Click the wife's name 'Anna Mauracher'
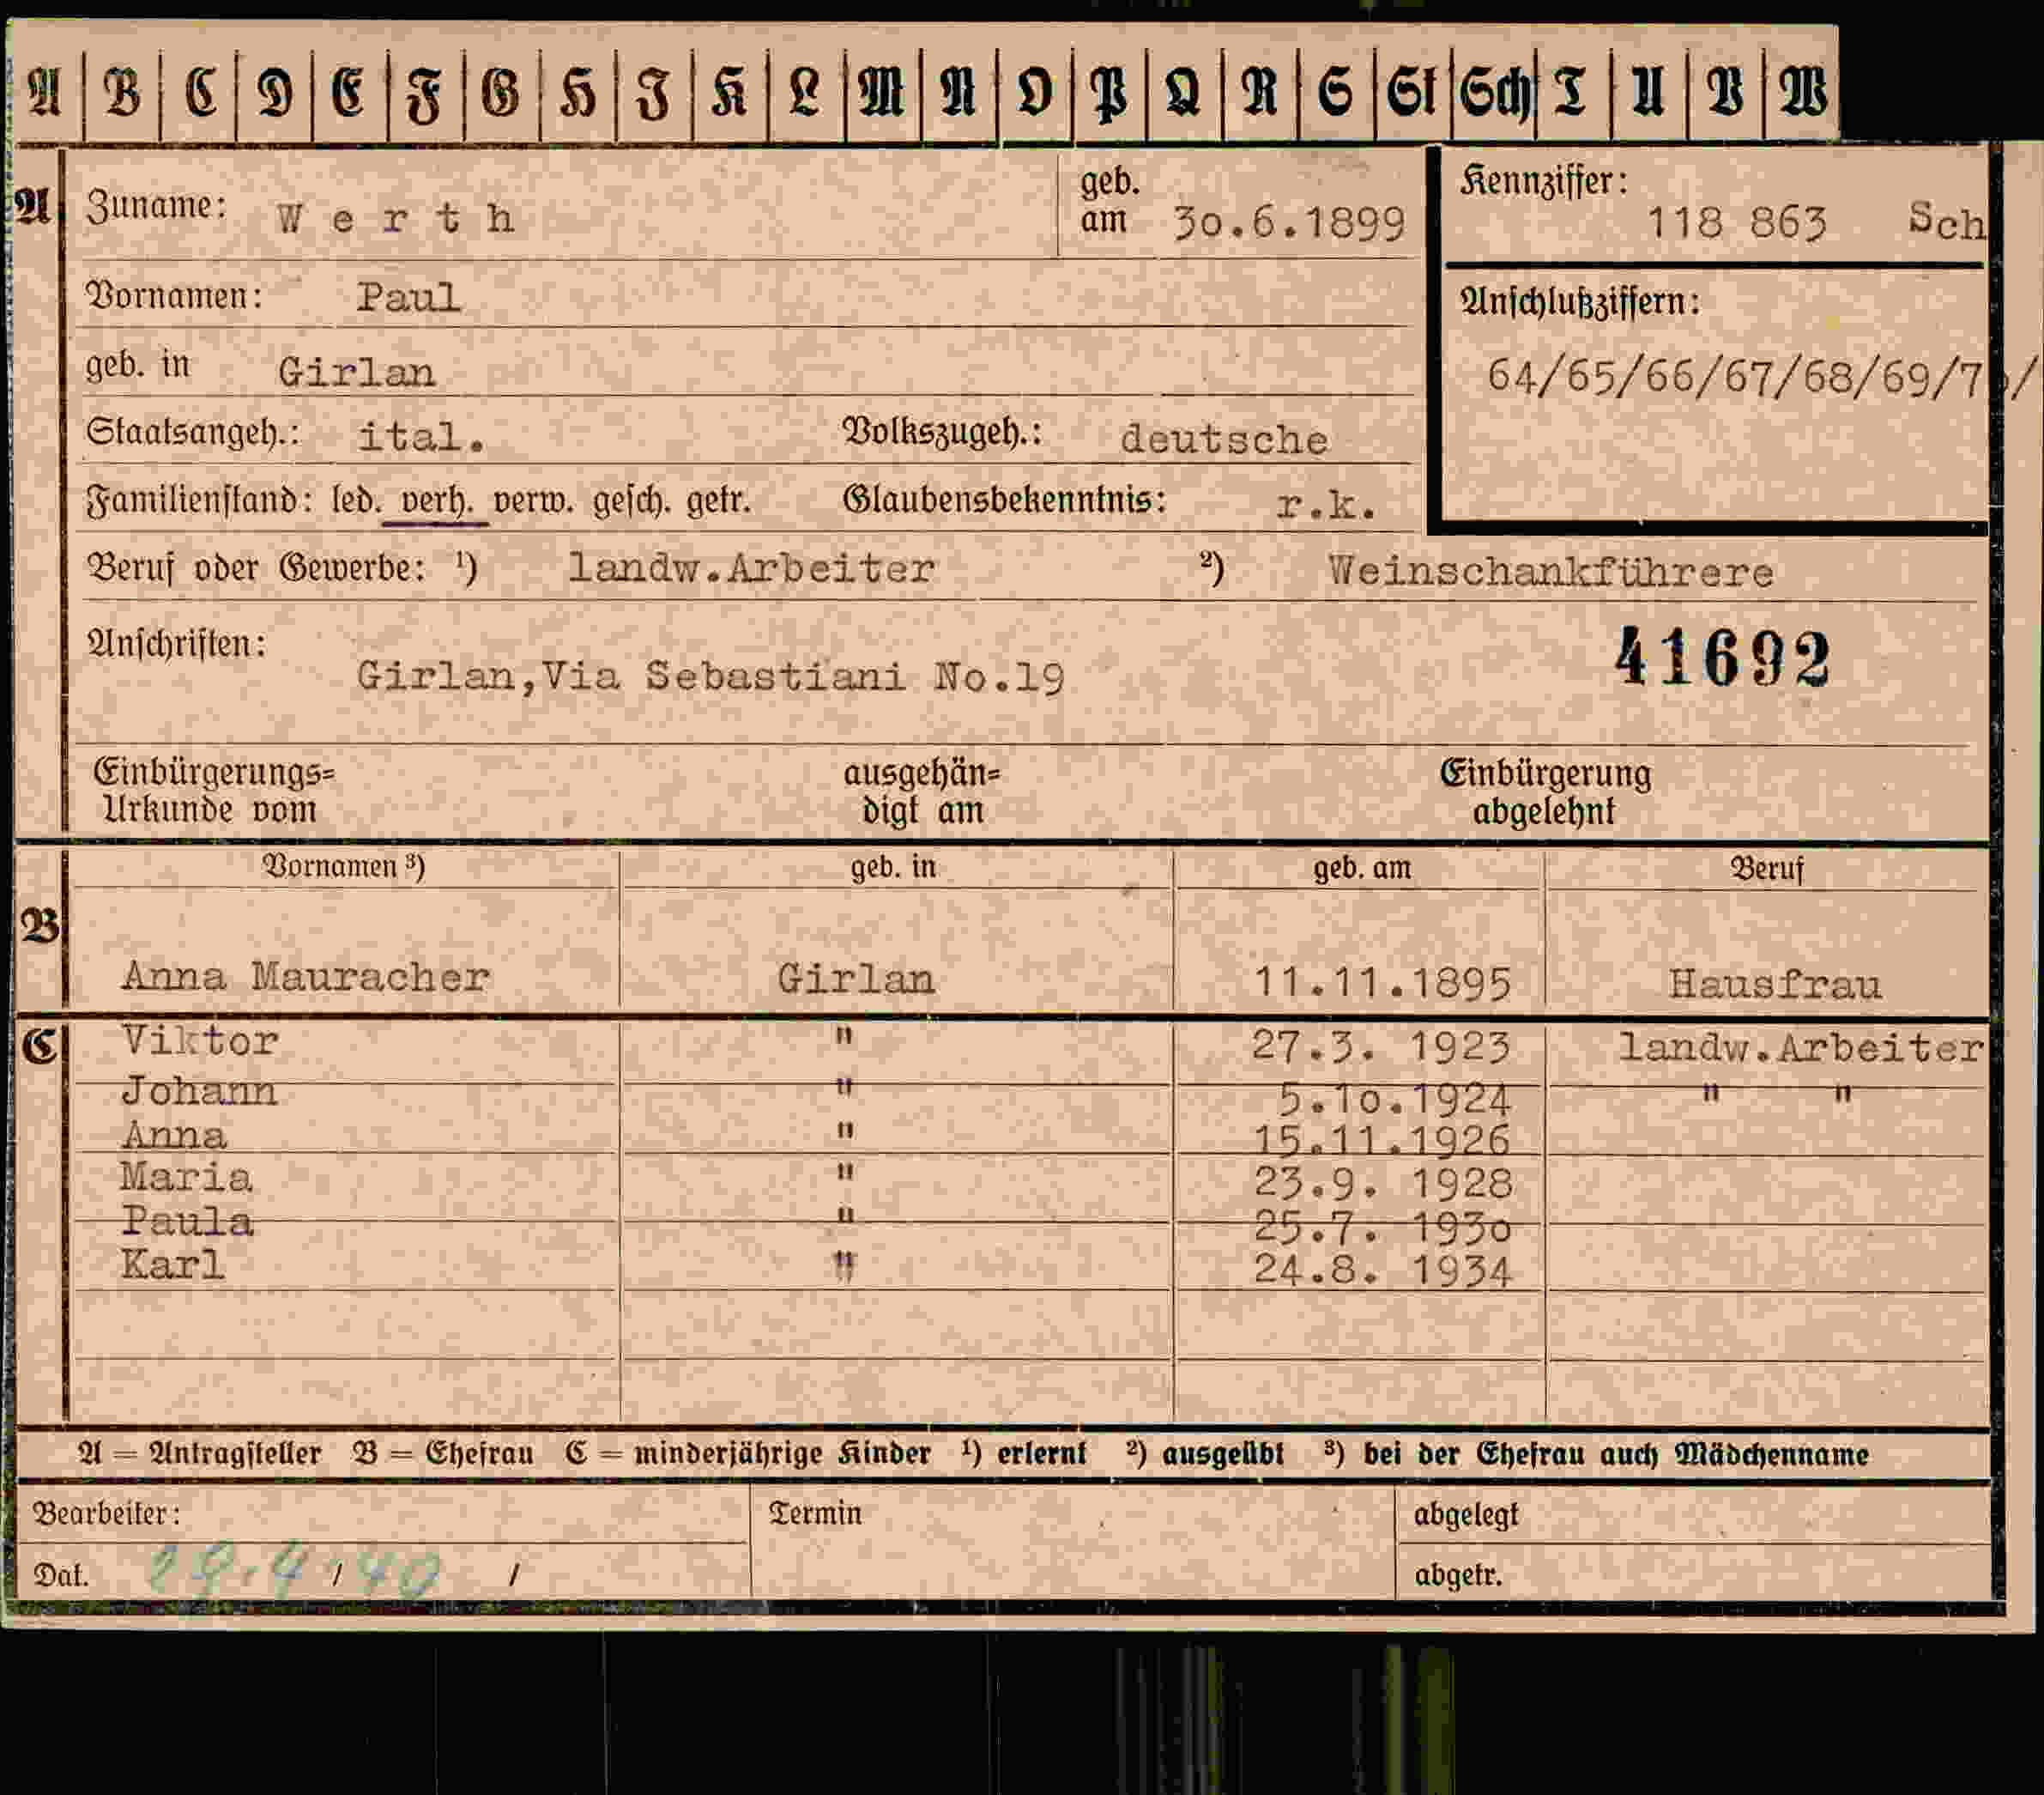Image resolution: width=2044 pixels, height=1795 pixels. (x=306, y=977)
